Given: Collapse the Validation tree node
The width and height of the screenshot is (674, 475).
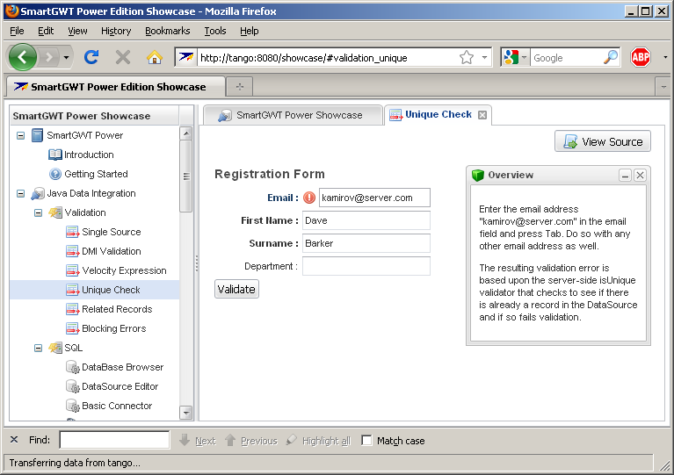Looking at the screenshot, I should click(39, 212).
